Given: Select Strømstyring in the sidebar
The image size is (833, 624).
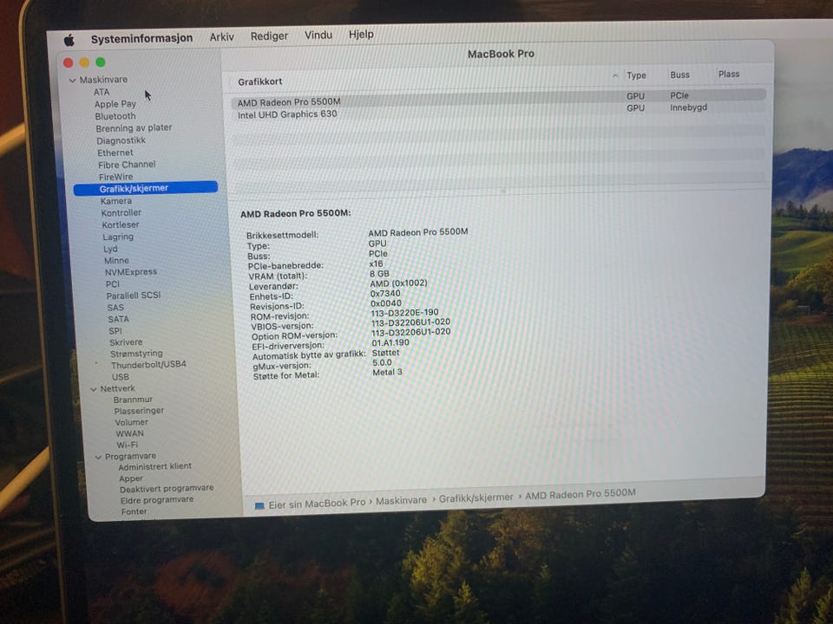Looking at the screenshot, I should 136,354.
